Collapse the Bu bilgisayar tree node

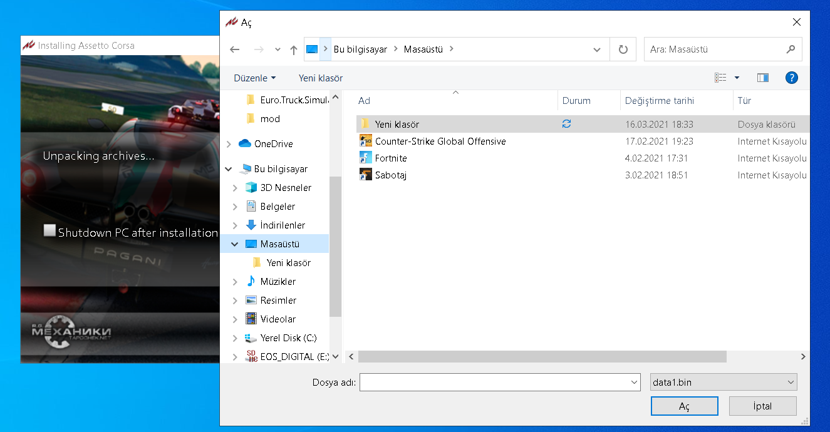click(x=228, y=169)
